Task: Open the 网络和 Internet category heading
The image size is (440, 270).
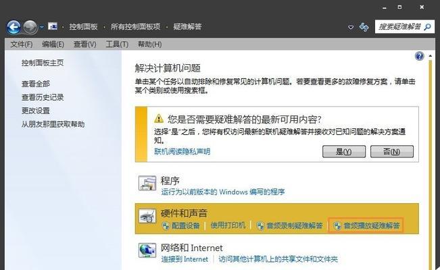Action: [192, 248]
